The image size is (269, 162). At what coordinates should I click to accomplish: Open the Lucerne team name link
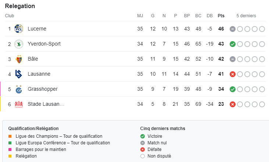tap(37, 29)
